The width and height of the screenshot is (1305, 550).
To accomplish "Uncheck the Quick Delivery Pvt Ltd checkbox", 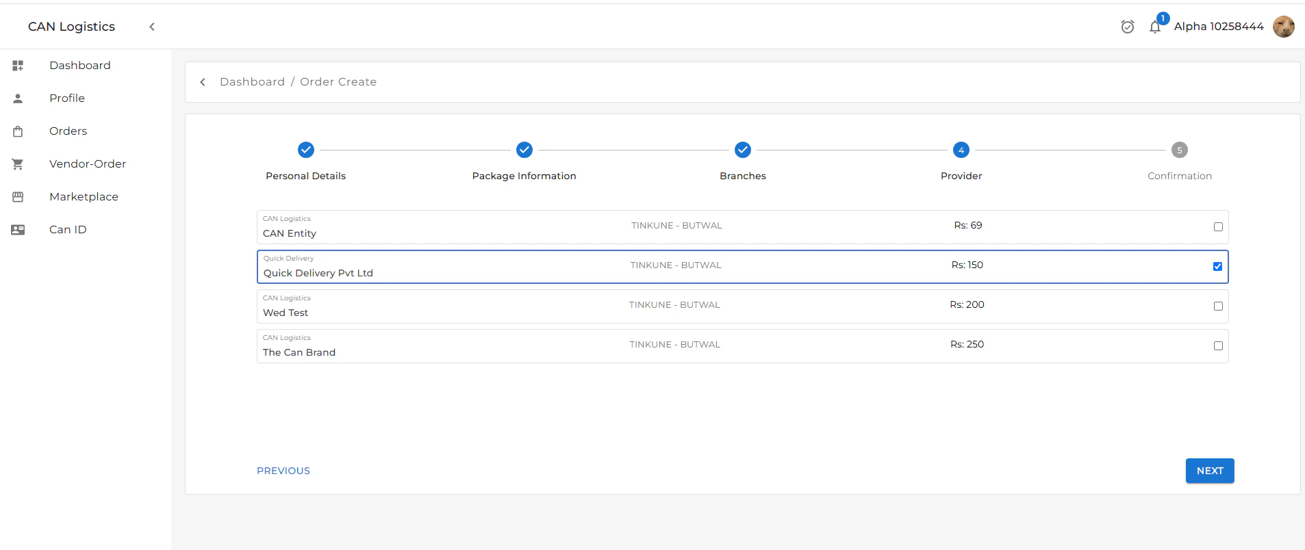I will coord(1217,267).
